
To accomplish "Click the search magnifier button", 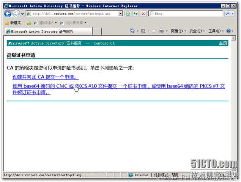I will 227,14.
